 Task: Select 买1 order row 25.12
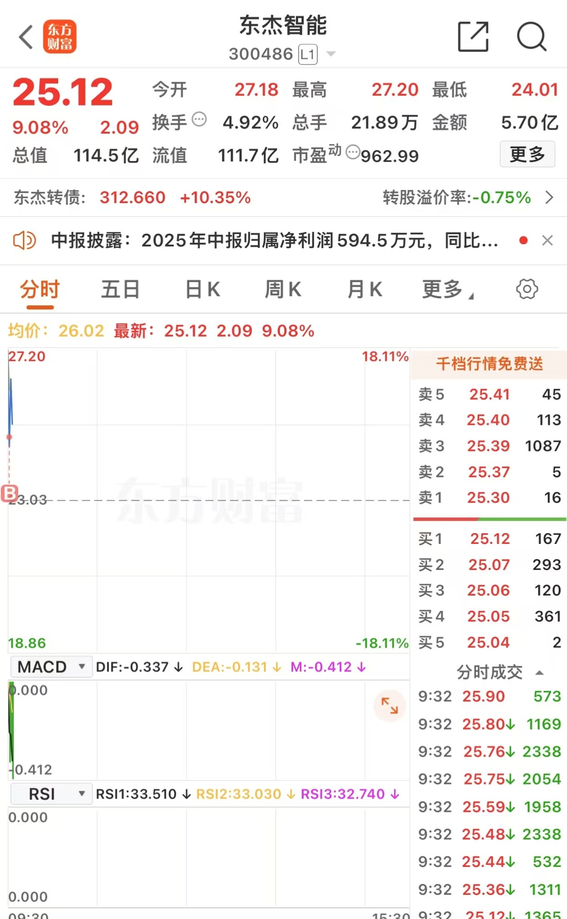pyautogui.click(x=489, y=539)
